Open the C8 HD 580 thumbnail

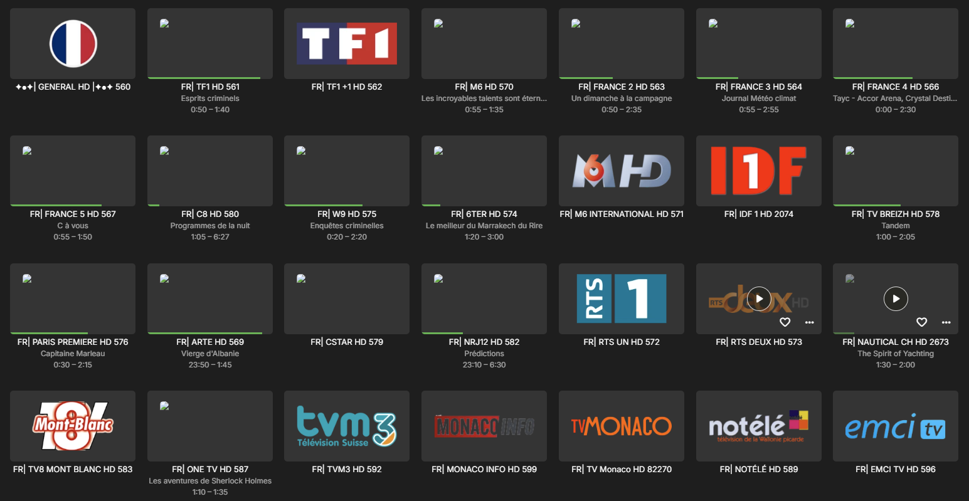210,171
